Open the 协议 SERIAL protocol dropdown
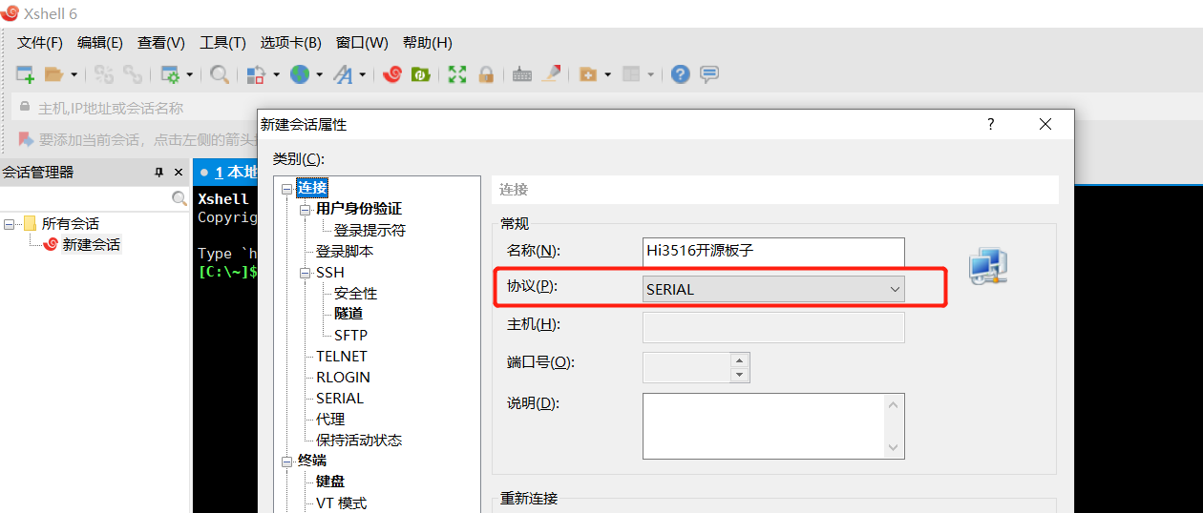The height and width of the screenshot is (513, 1203). (x=773, y=289)
